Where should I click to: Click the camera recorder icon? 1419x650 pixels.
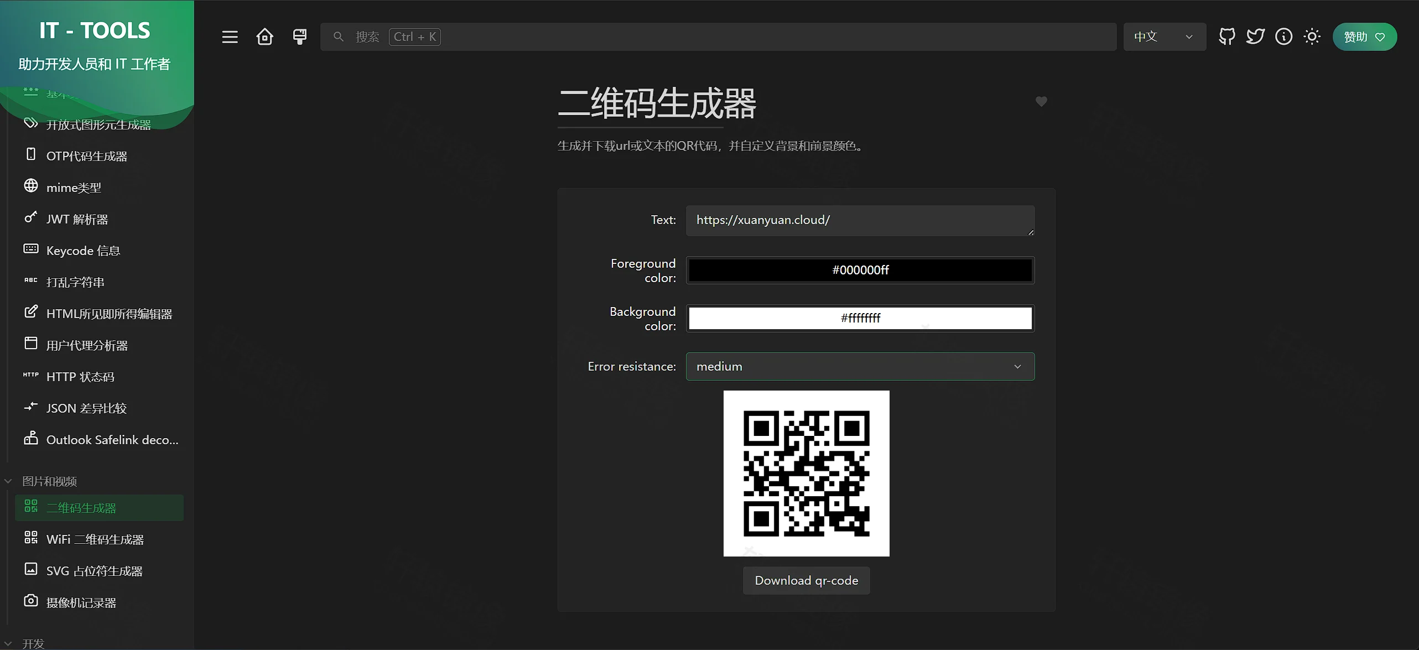click(31, 600)
